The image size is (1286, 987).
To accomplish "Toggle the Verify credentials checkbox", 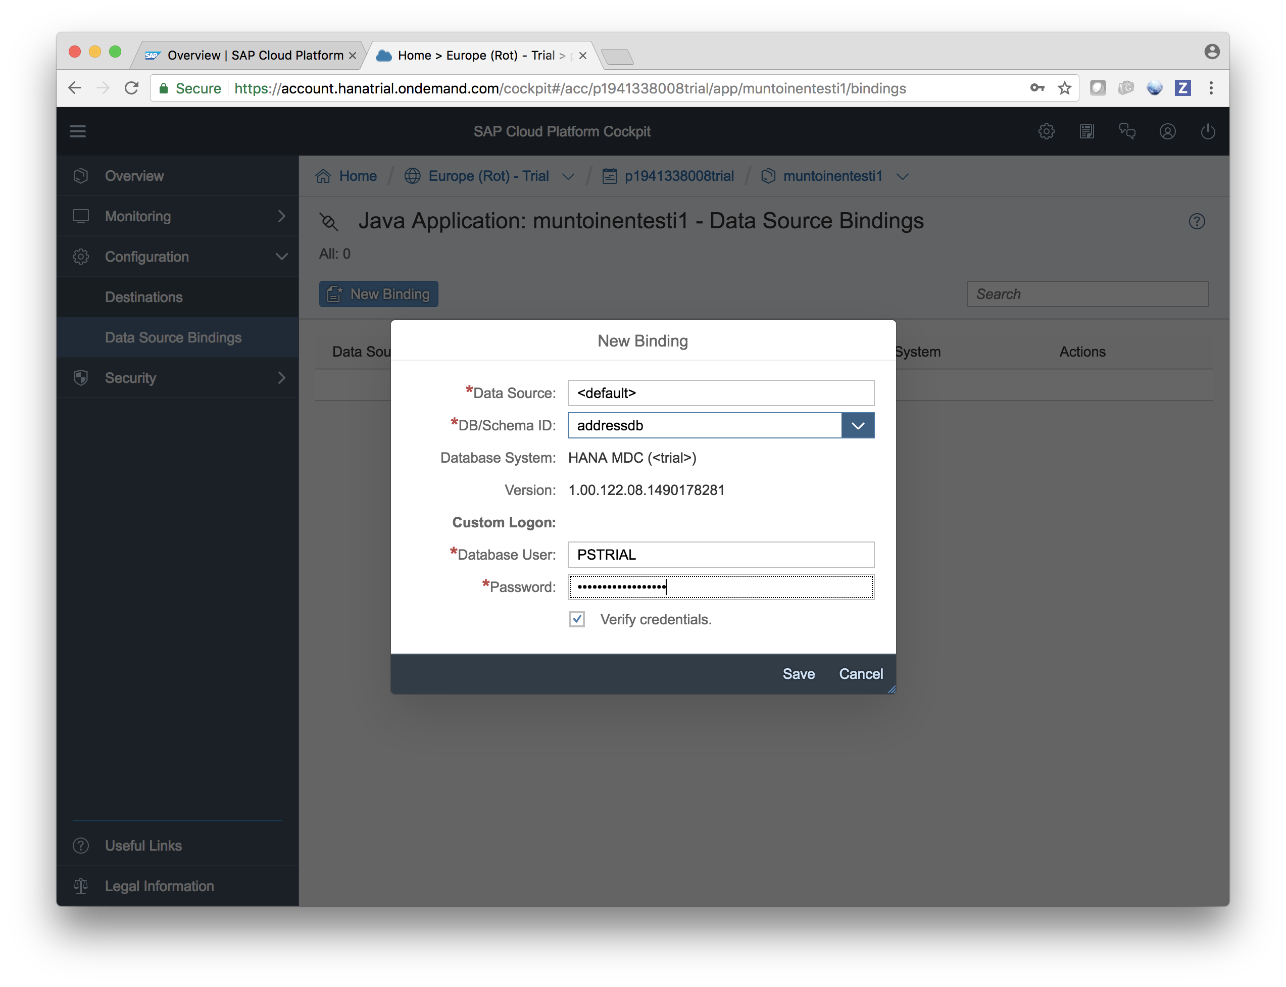I will pyautogui.click(x=577, y=620).
